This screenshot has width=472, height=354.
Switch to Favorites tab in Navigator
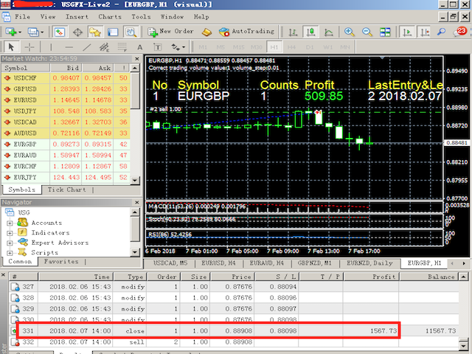pyautogui.click(x=61, y=262)
